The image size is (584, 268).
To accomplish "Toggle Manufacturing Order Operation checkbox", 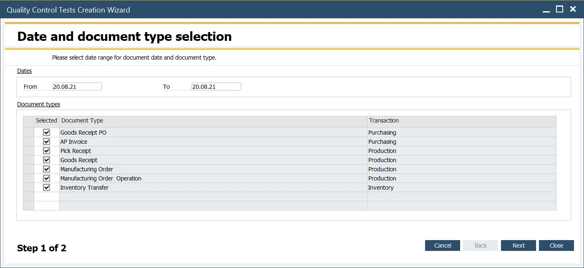I will [46, 178].
